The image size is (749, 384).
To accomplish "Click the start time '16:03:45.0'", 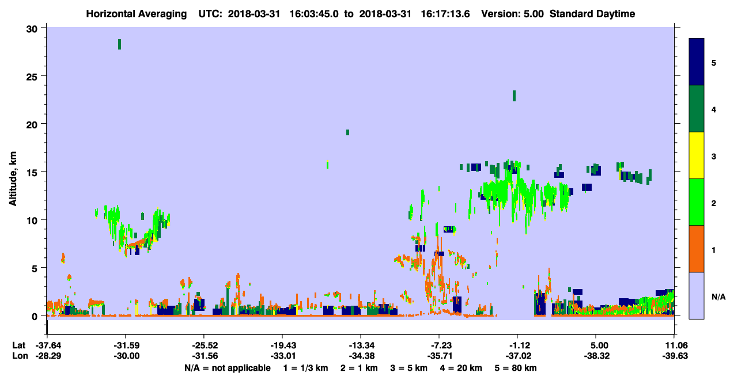I will pyautogui.click(x=315, y=14).
